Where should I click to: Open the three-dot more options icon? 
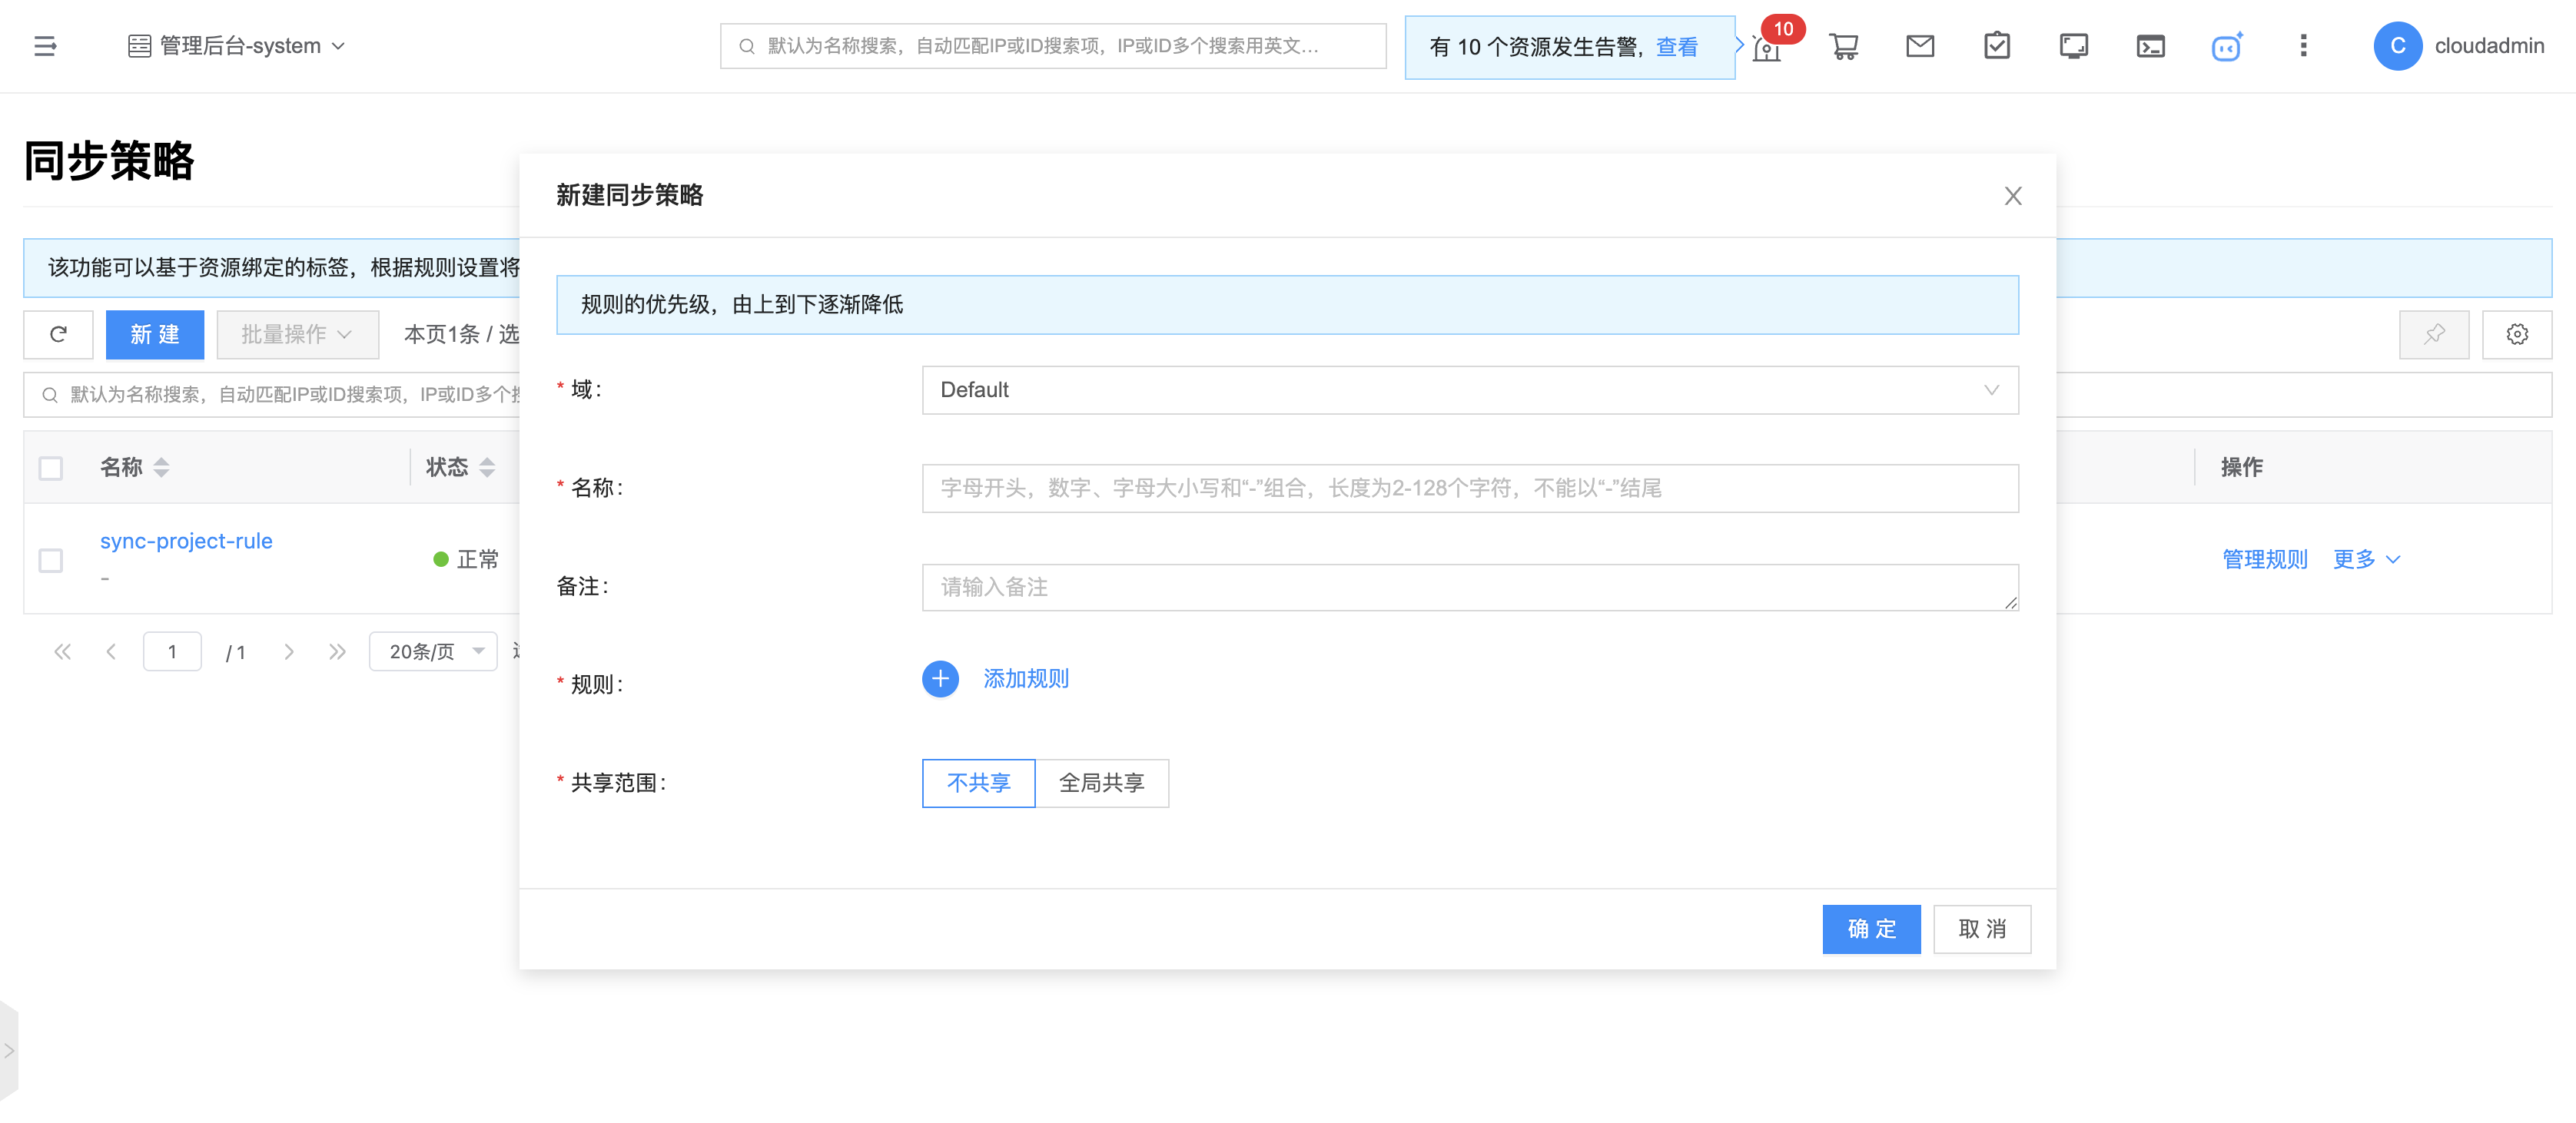pos(2303,46)
